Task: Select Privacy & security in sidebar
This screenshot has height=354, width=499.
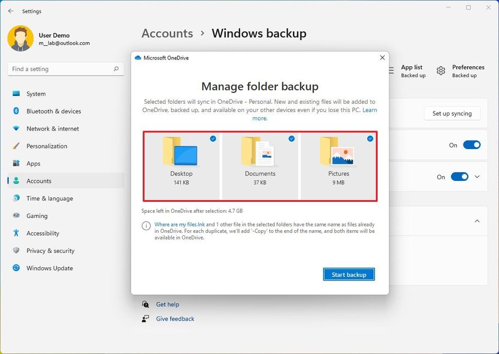Action: pos(50,251)
